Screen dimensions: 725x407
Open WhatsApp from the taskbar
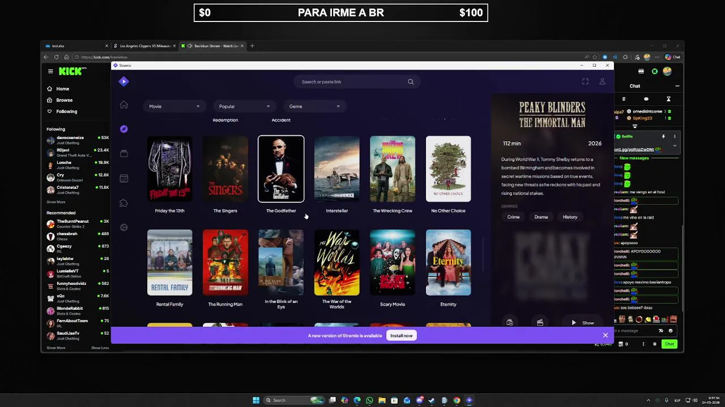pyautogui.click(x=369, y=400)
